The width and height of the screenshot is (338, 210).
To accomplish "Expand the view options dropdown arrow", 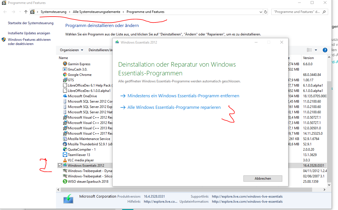I will (x=316, y=50).
